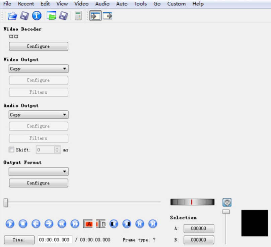Click the audio speaker icon
Screen dimensions: 271x247
click(227, 202)
